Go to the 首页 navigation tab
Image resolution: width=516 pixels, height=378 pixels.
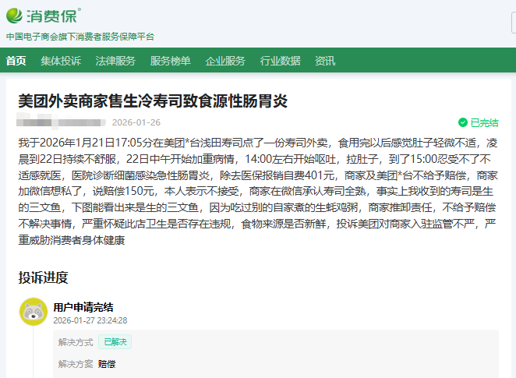(x=16, y=61)
